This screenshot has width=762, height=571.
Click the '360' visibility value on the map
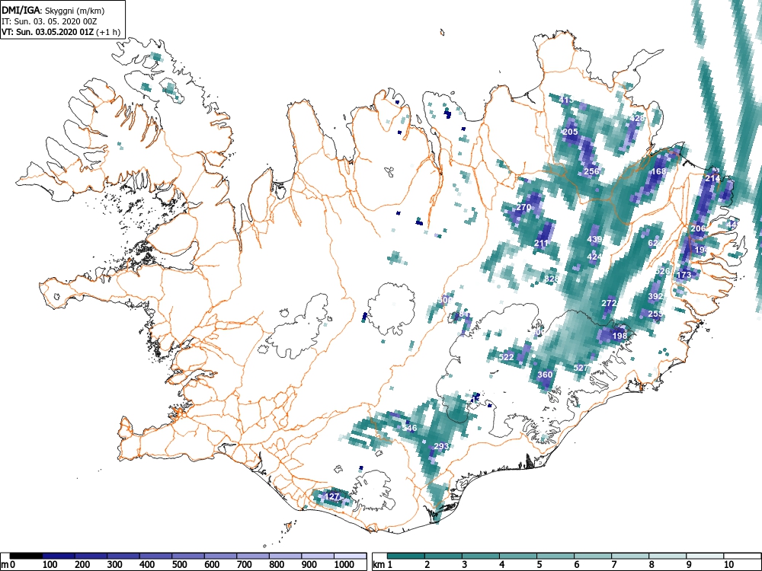(x=545, y=375)
